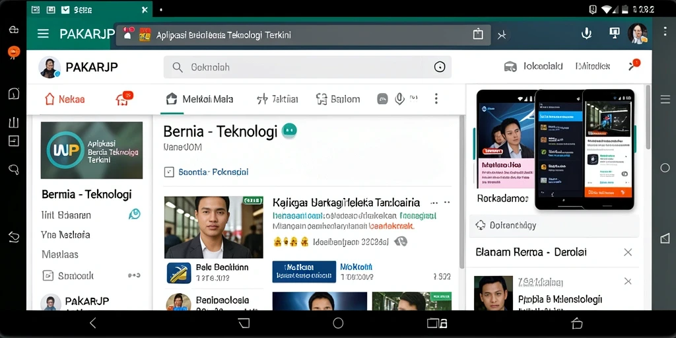Click the yellow app icon beside Bela Beatlann
This screenshot has height=338, width=676.
[178, 273]
